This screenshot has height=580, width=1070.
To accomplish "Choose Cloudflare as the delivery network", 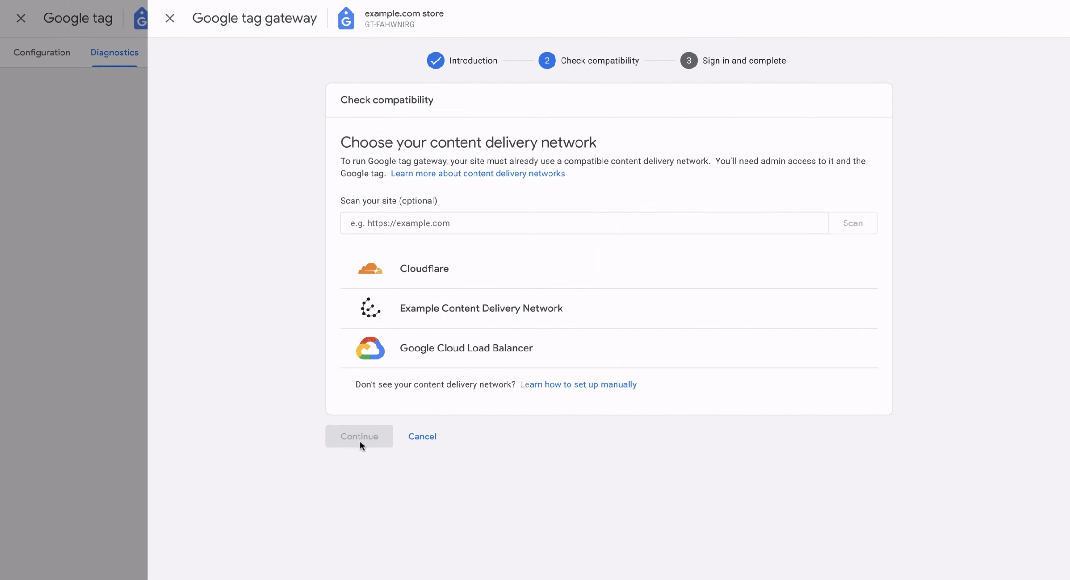I will coord(609,269).
